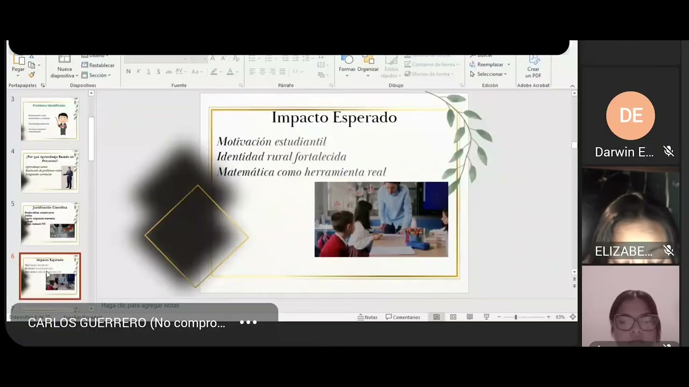This screenshot has width=689, height=387.
Task: Click the Notas button in status bar
Action: coord(368,317)
